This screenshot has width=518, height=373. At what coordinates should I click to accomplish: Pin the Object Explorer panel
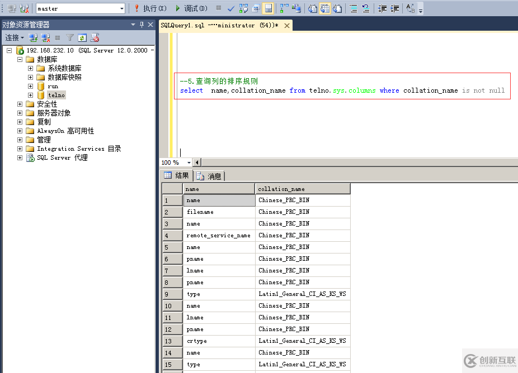(x=142, y=25)
